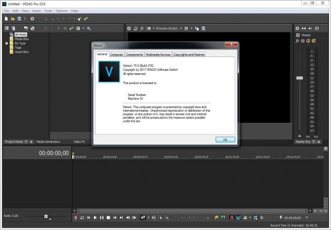Open Project Video Properties gear in preview toolbar

tap(129, 28)
